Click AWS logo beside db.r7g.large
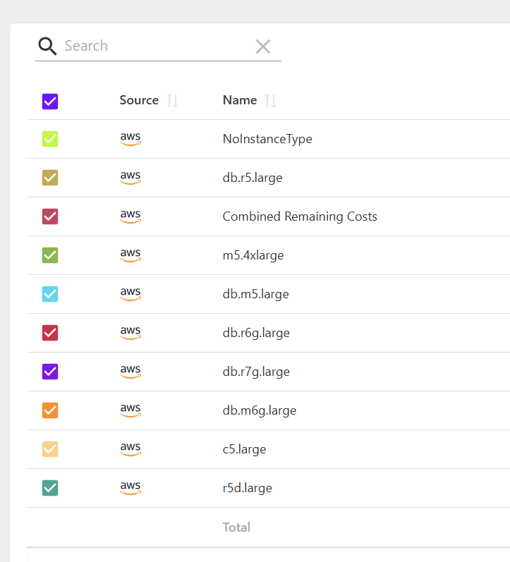The width and height of the screenshot is (510, 562). point(130,372)
